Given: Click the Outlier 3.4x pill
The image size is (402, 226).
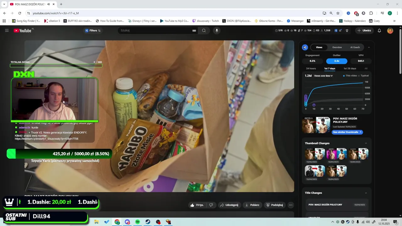Looking at the screenshot, I should (337, 61).
